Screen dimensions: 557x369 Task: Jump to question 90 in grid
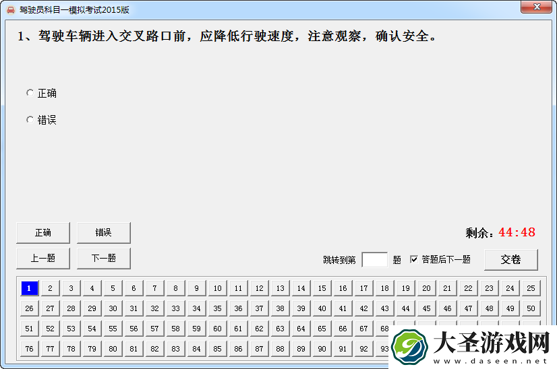pyautogui.click(x=322, y=349)
